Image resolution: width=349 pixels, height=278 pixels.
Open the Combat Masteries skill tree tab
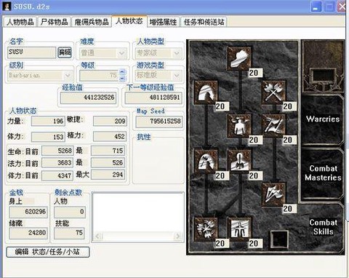323,173
